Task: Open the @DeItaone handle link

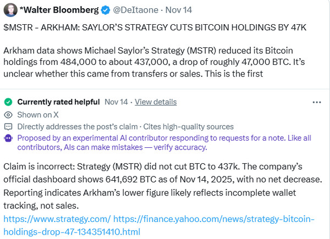Action: tap(137, 10)
